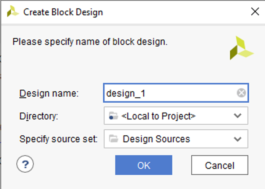Click the large Vivado logo in header
The width and height of the screenshot is (265, 189).
coord(240,48)
